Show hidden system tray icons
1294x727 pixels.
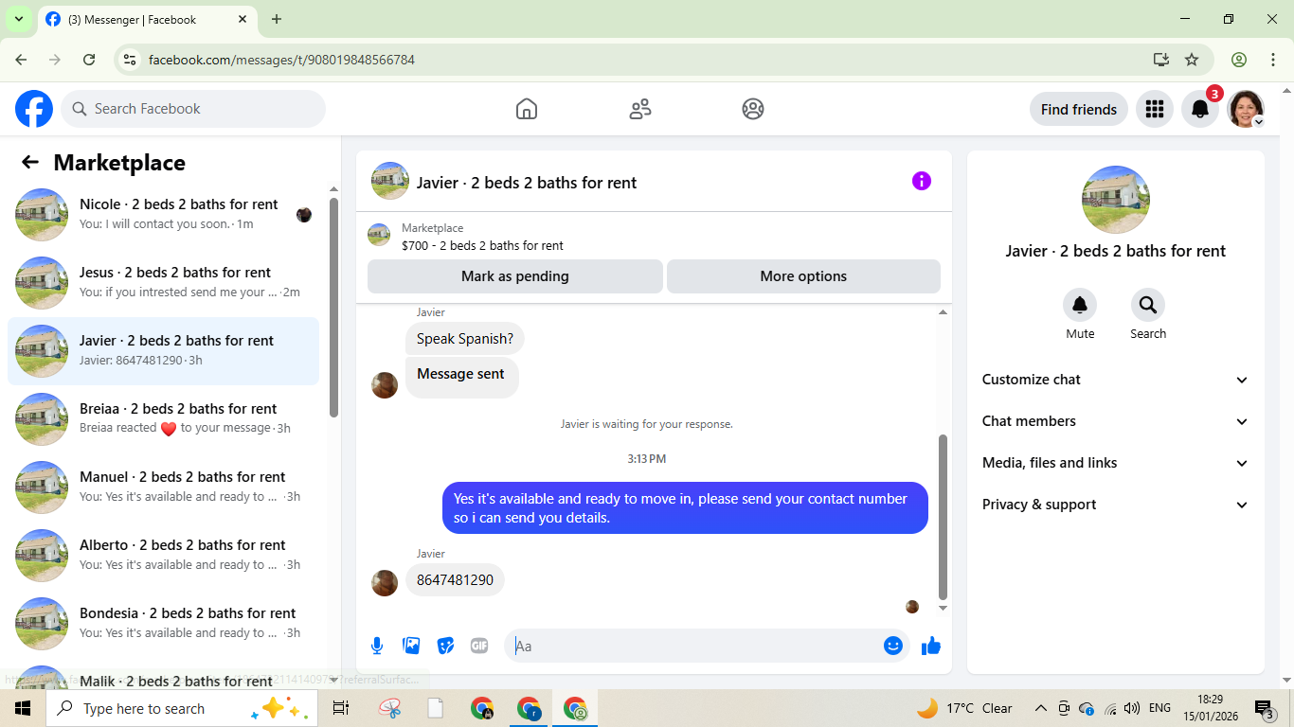coord(1041,708)
